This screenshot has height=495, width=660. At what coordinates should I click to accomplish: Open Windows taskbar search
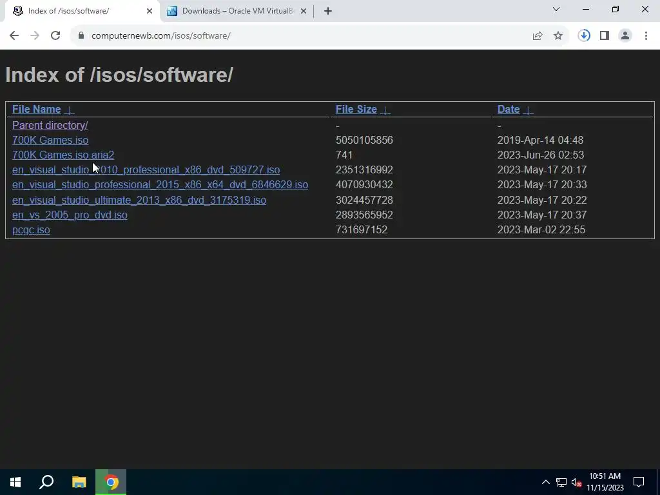click(46, 482)
